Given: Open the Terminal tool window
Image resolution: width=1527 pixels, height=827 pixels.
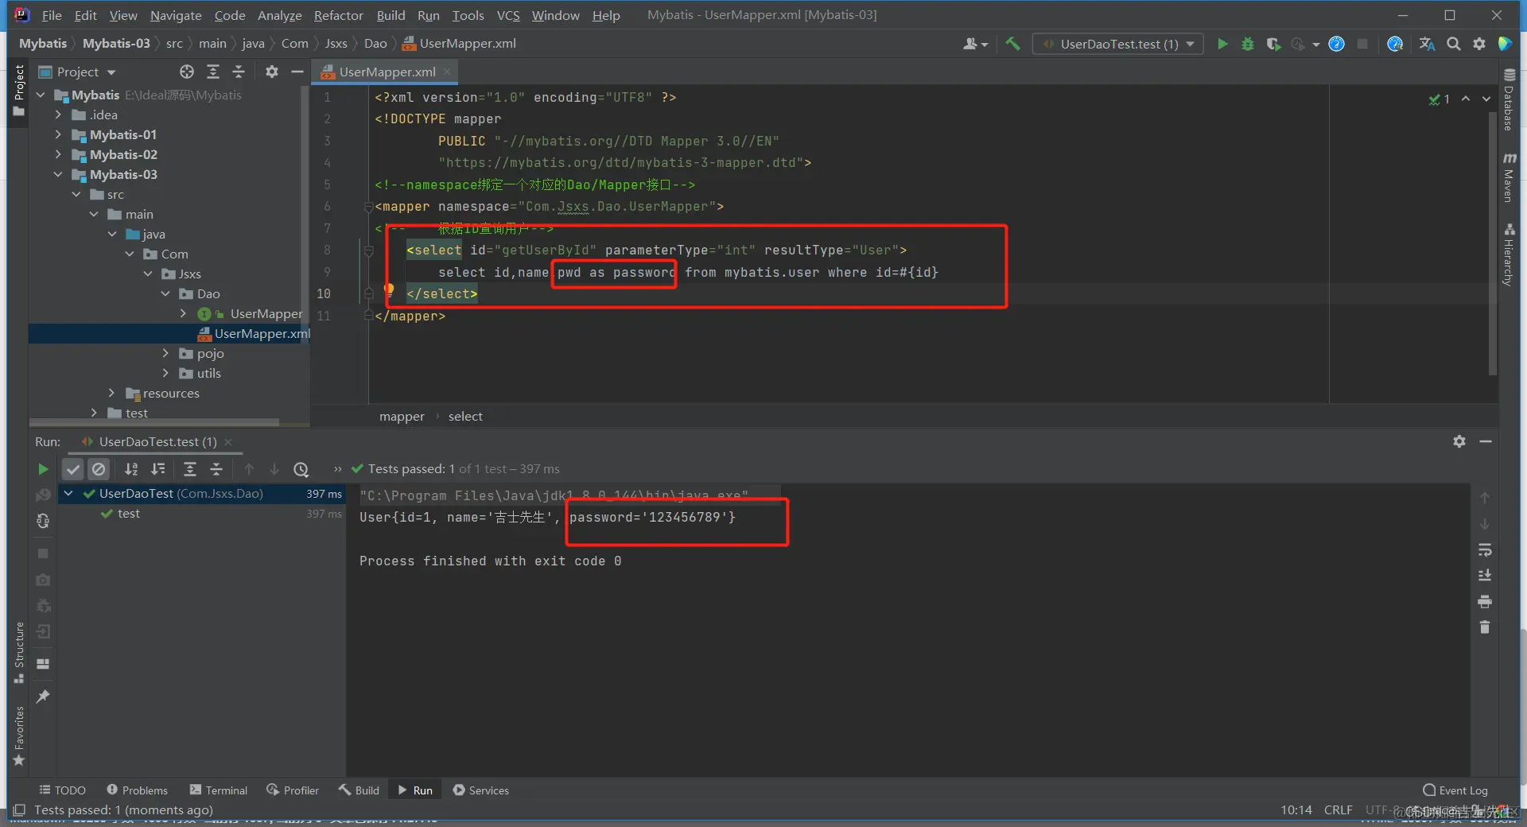Looking at the screenshot, I should click(x=219, y=790).
